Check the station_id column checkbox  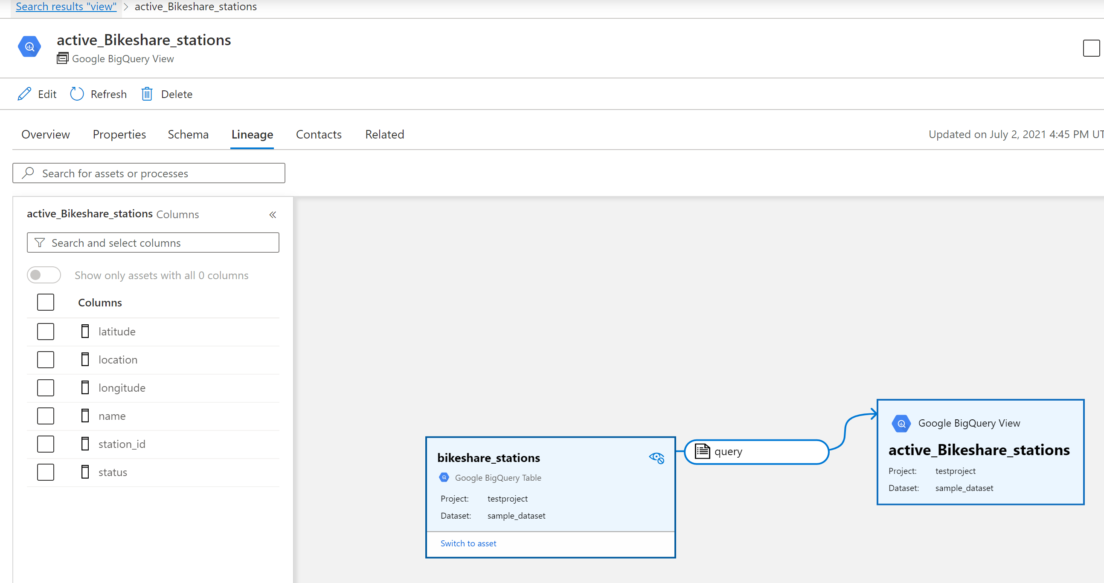pos(45,444)
